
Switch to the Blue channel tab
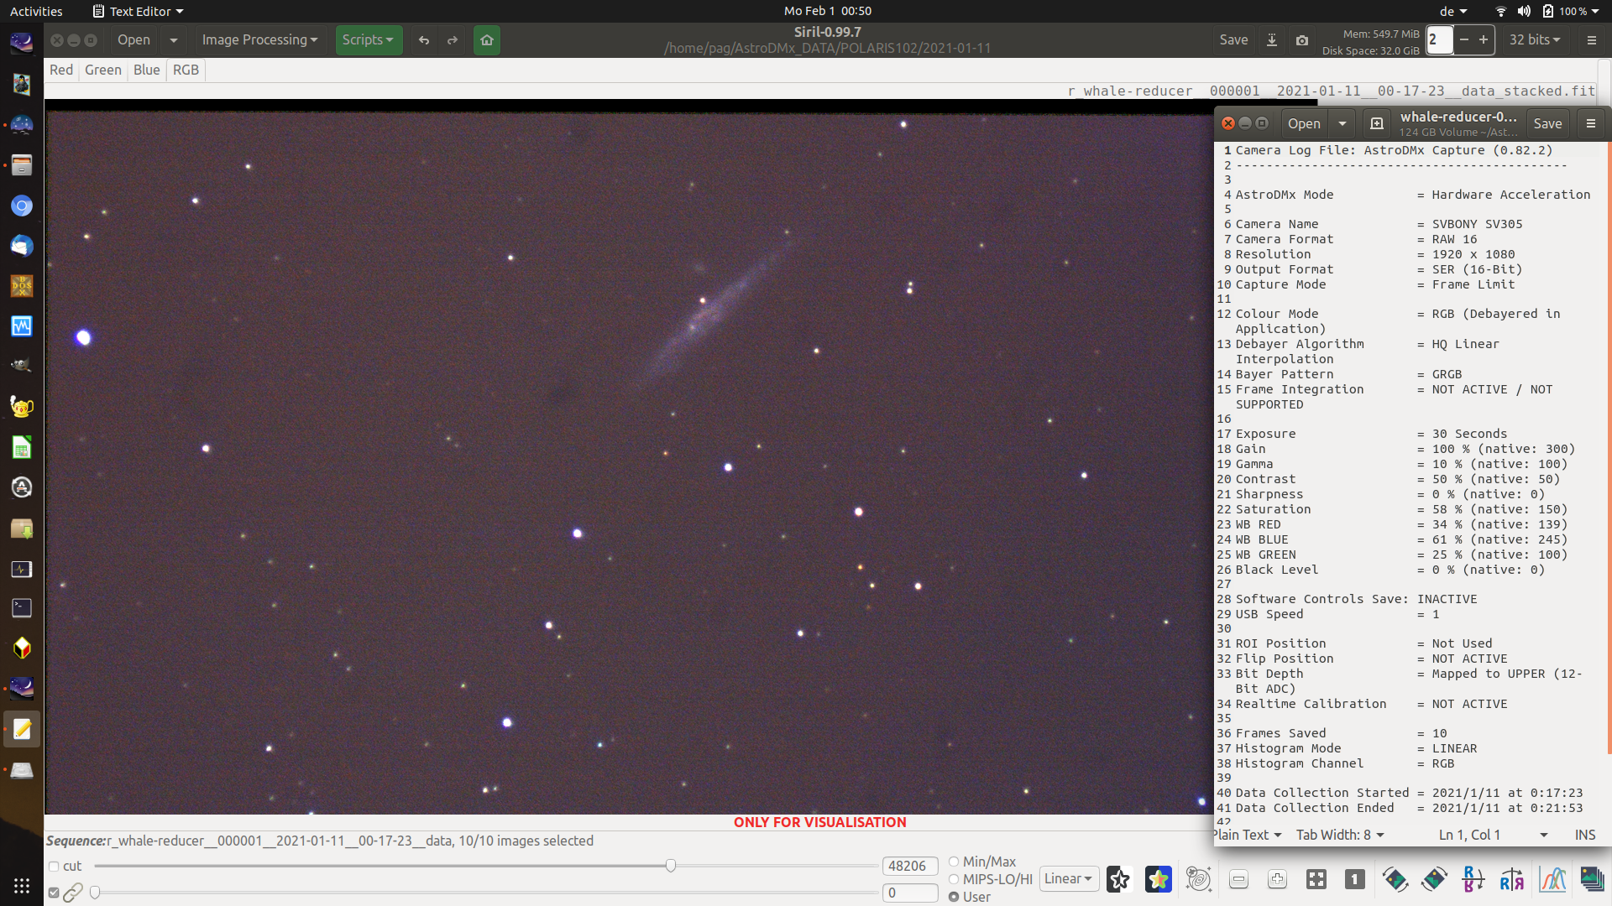click(147, 70)
